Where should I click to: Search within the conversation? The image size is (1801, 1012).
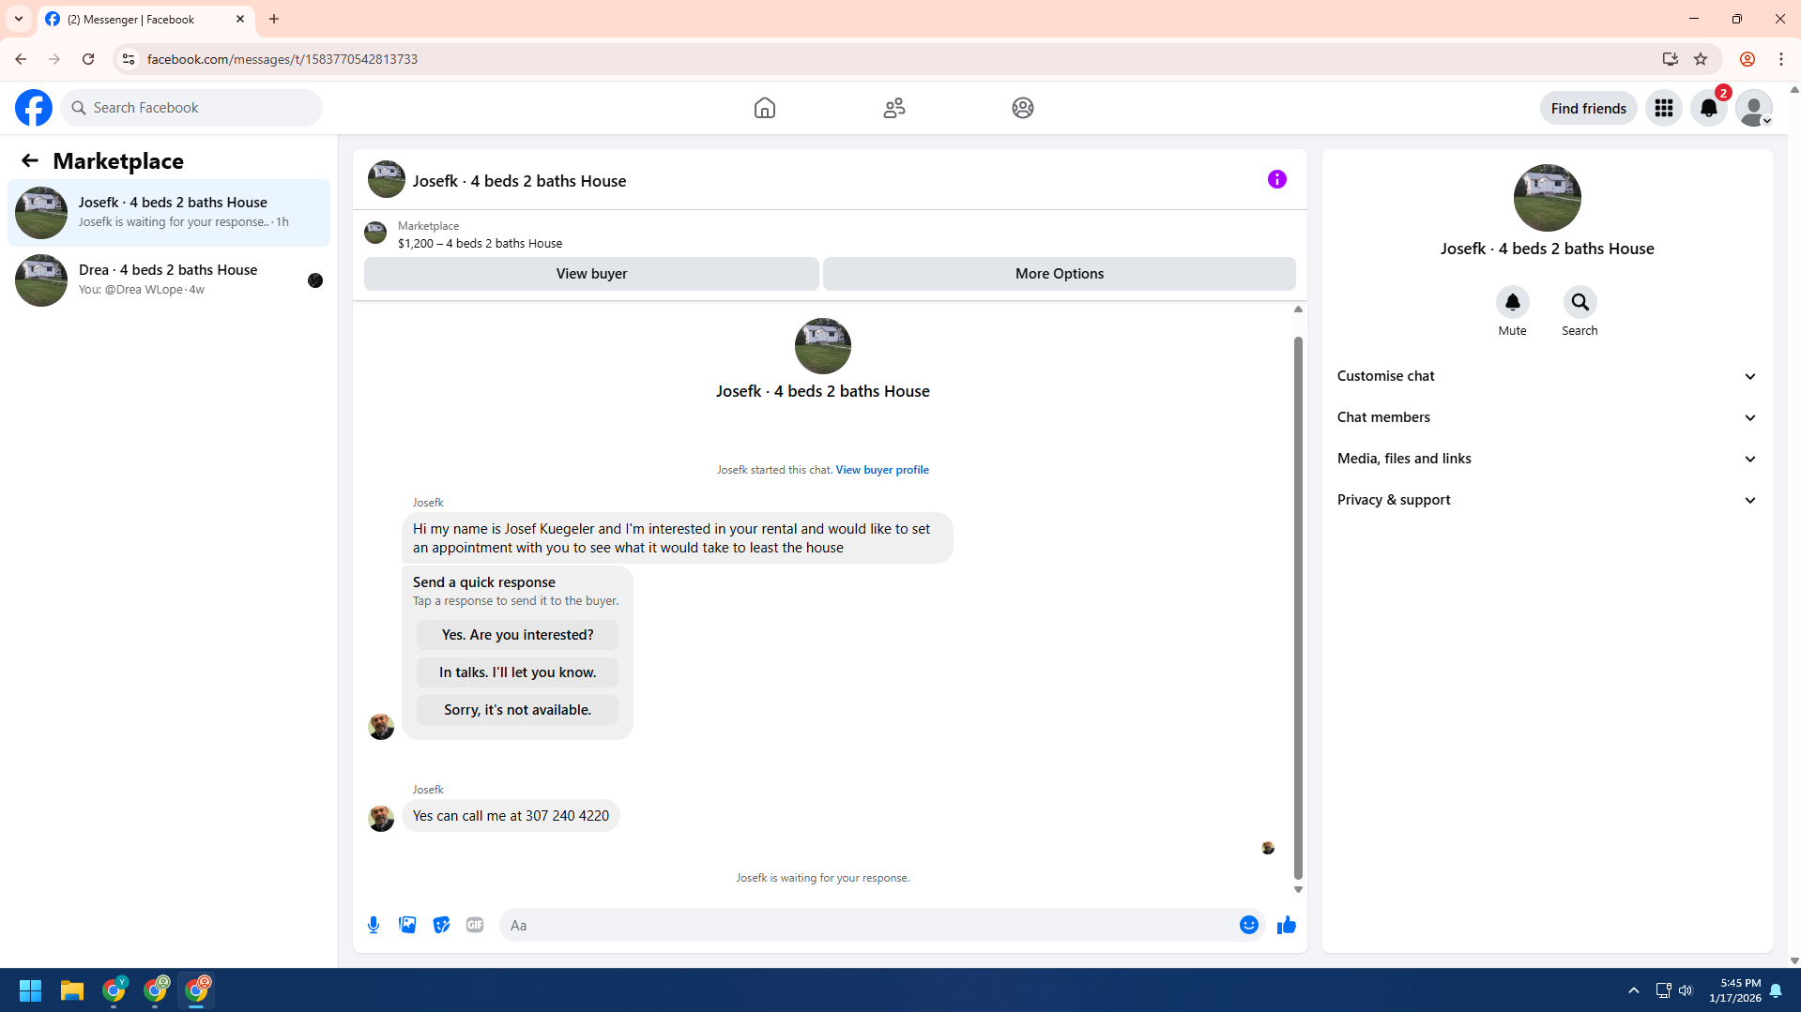point(1580,302)
